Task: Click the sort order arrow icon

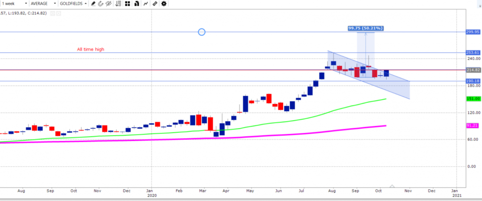Action: [x=118, y=3]
